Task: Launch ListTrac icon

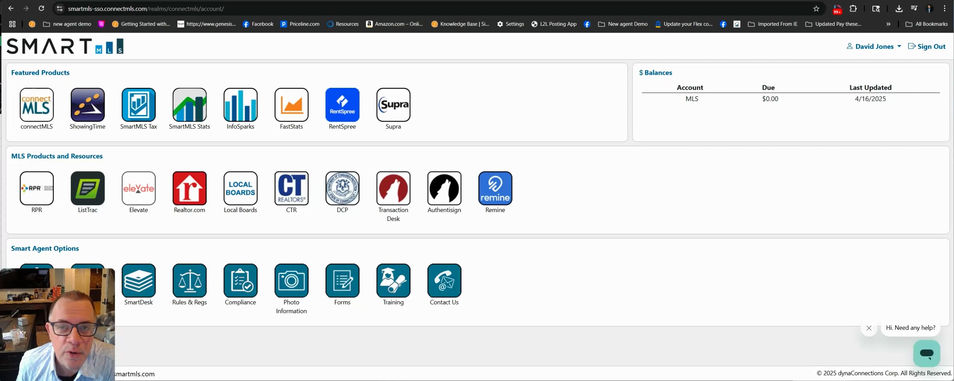Action: [88, 188]
